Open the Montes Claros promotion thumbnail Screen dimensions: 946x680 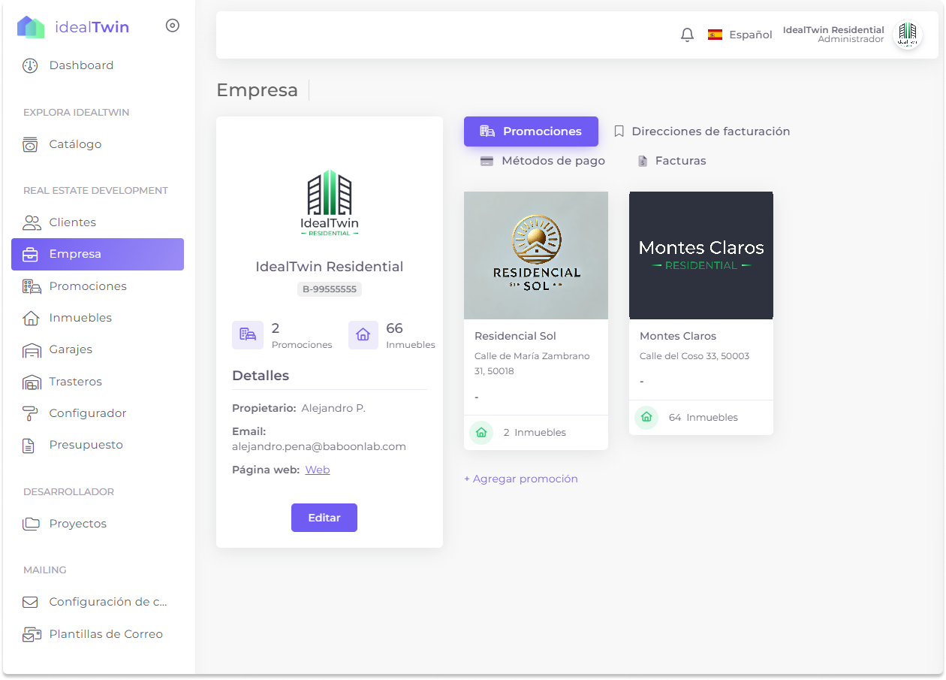click(700, 255)
